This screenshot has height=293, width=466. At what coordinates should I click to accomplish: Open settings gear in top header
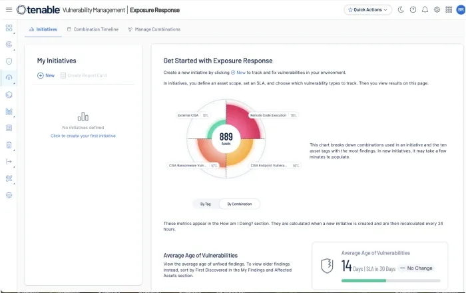(x=437, y=10)
